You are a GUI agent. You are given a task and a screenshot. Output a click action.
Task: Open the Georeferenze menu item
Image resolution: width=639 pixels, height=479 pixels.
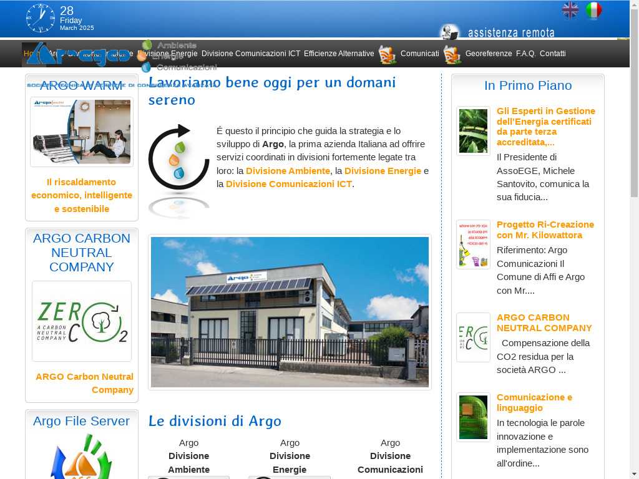(489, 54)
